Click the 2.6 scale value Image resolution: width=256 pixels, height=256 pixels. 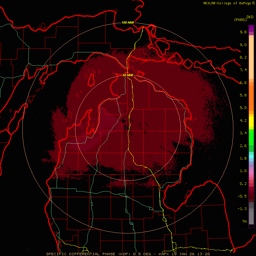[243, 146]
